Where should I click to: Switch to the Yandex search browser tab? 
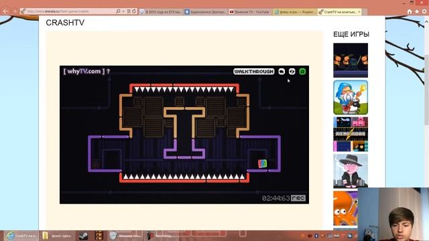(295, 12)
